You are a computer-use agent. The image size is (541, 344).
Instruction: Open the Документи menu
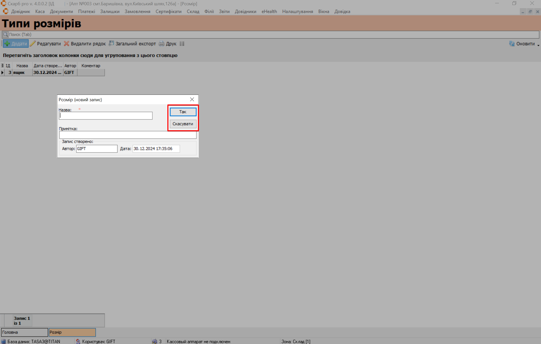(x=61, y=12)
